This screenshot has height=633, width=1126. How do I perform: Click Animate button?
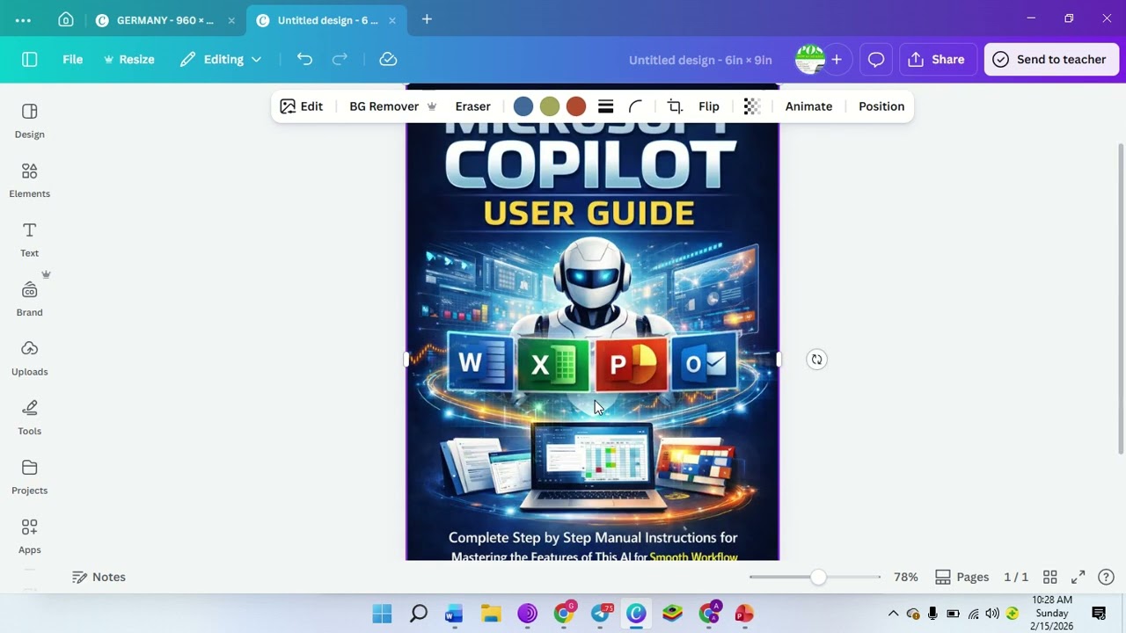pyautogui.click(x=808, y=106)
